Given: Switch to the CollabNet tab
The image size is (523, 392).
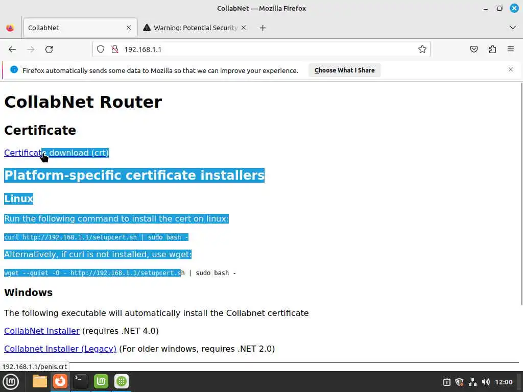Looking at the screenshot, I should click(80, 28).
